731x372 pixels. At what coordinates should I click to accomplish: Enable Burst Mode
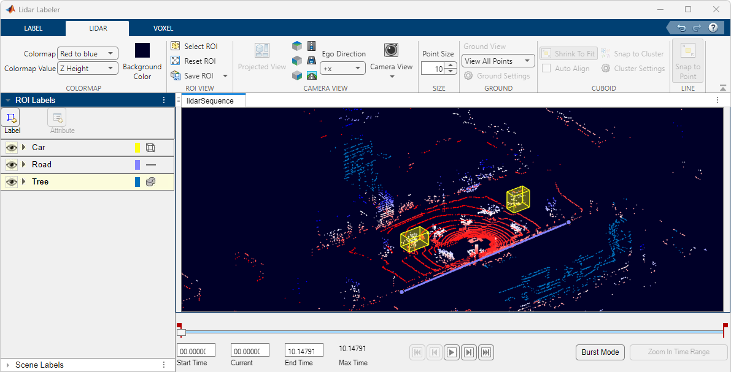tap(600, 352)
